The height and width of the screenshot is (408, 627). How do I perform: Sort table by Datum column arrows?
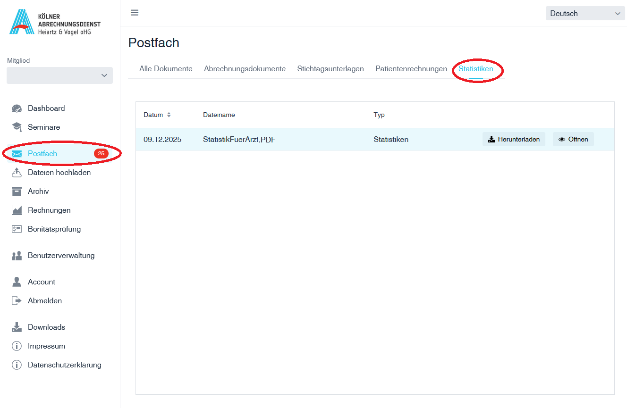[x=169, y=115]
